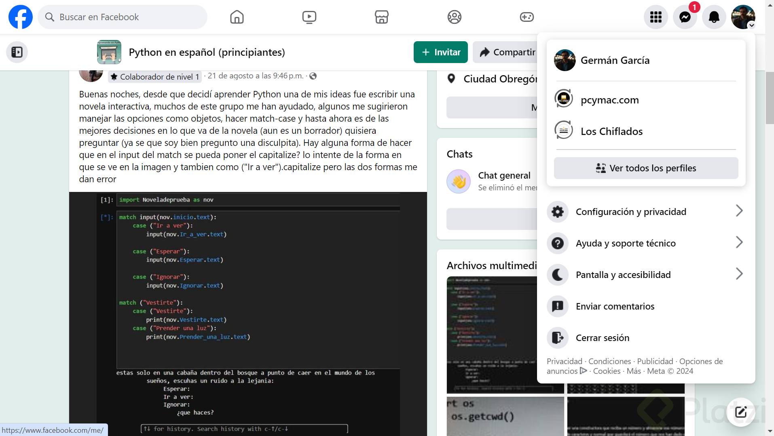Click the pcymac.com profile switch icon
Screen dimensions: 774x436
(564, 99)
